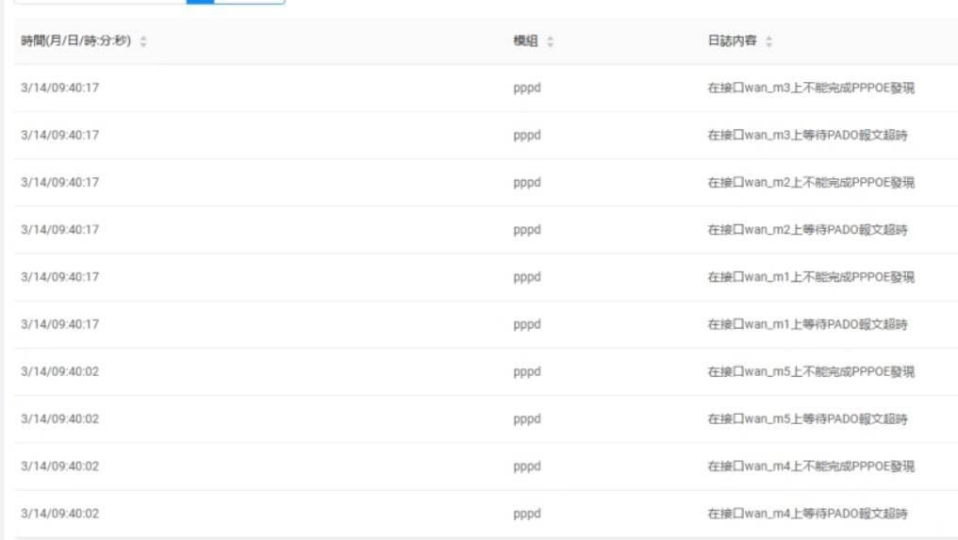Select log entry wan_m4上不能完成PPPOE發現
Screen dimensions: 958x540
pos(811,466)
